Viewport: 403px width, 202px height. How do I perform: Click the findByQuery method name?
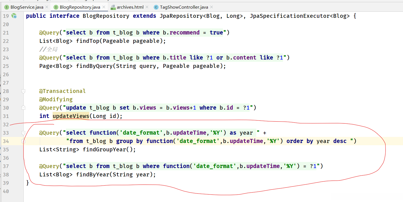94,66
